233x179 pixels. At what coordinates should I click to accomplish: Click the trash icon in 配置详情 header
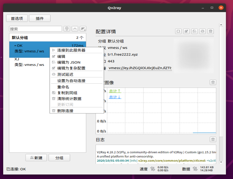coord(211,31)
